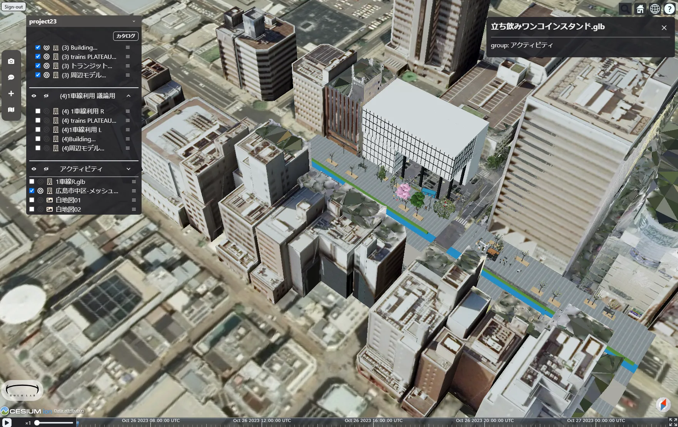The image size is (678, 427).
Task: Uncheck the (3) Building layer checkbox
Action: [x=38, y=47]
